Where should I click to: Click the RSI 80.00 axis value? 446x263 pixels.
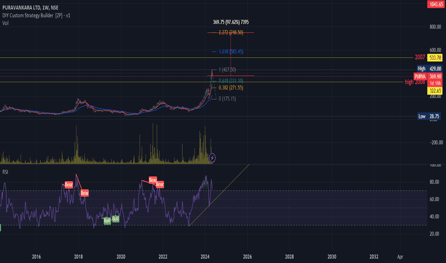click(434, 182)
